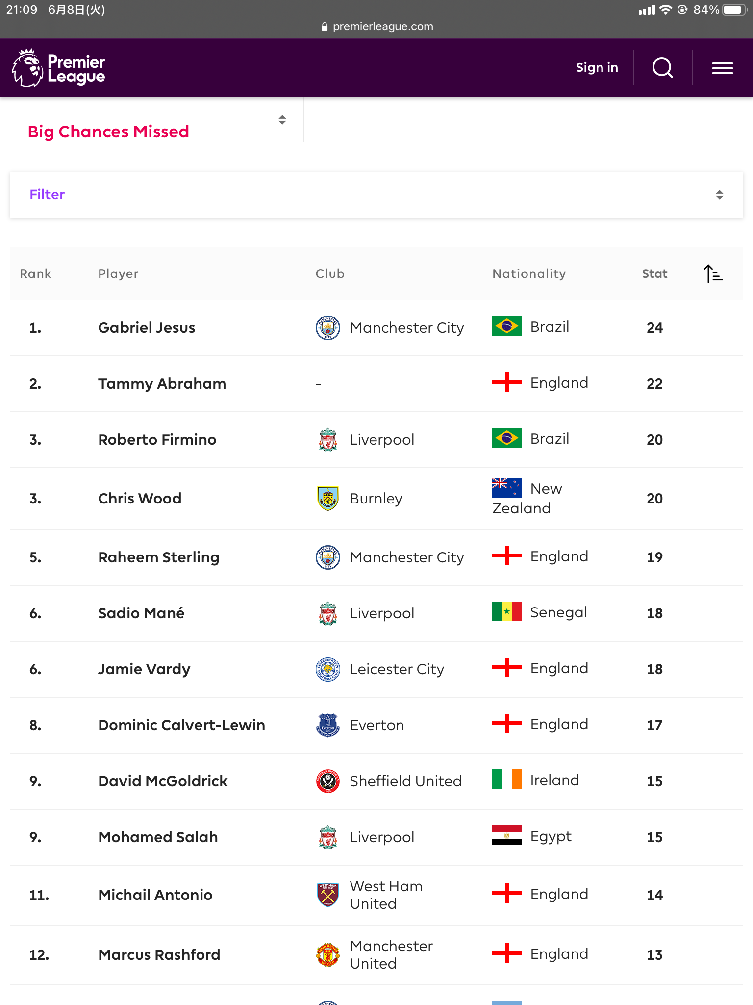Click Gabriel Jesus's Manchester City badge
This screenshot has width=753, height=1005.
coord(327,328)
